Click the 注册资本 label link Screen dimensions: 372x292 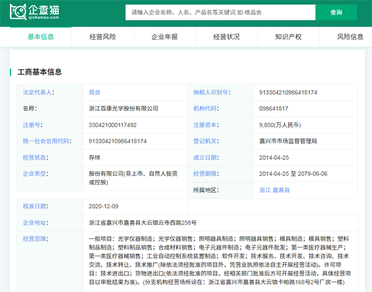coord(205,125)
